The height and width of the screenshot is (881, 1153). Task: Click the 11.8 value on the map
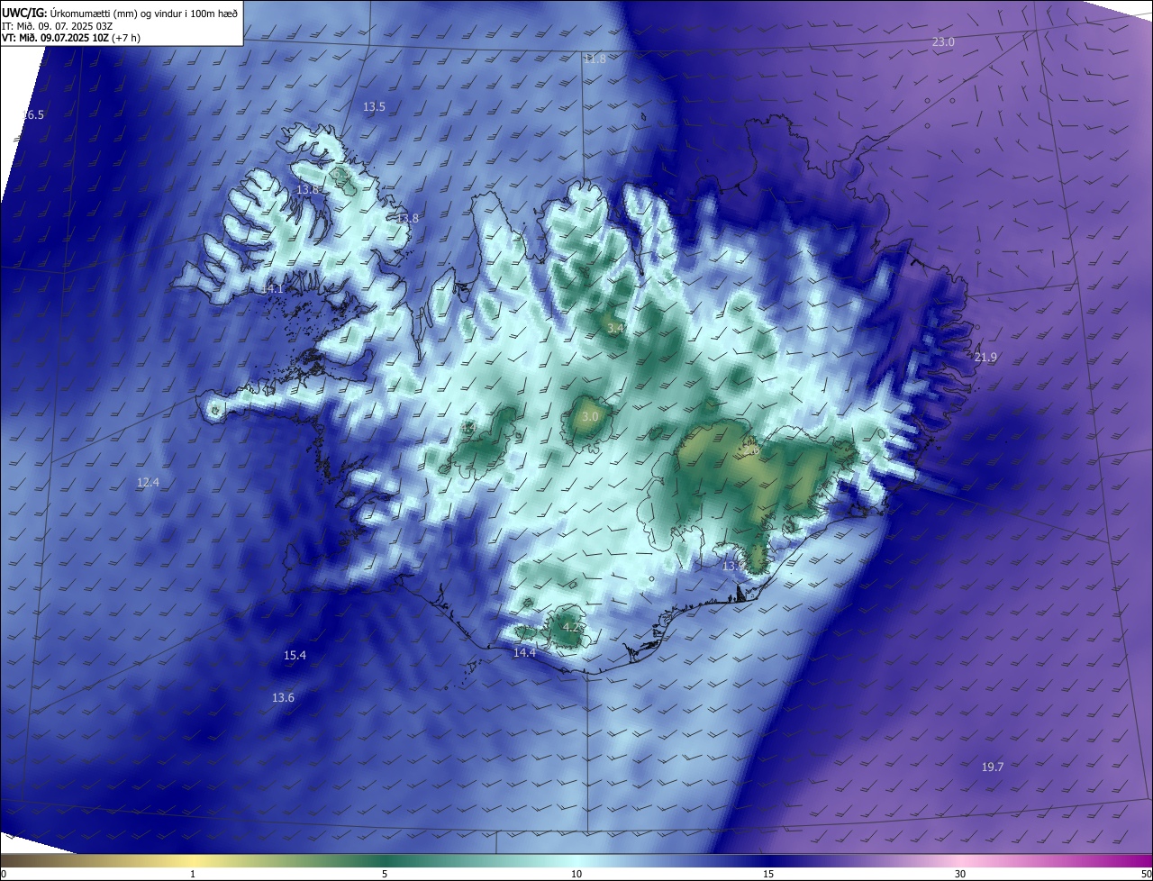point(595,59)
